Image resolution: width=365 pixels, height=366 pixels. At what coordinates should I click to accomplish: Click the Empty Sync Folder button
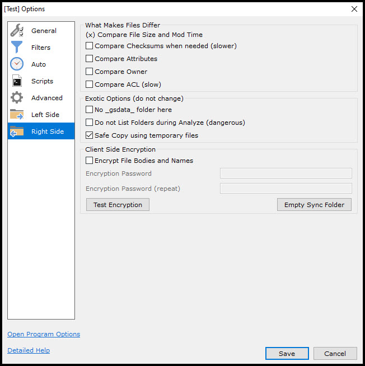click(x=314, y=205)
